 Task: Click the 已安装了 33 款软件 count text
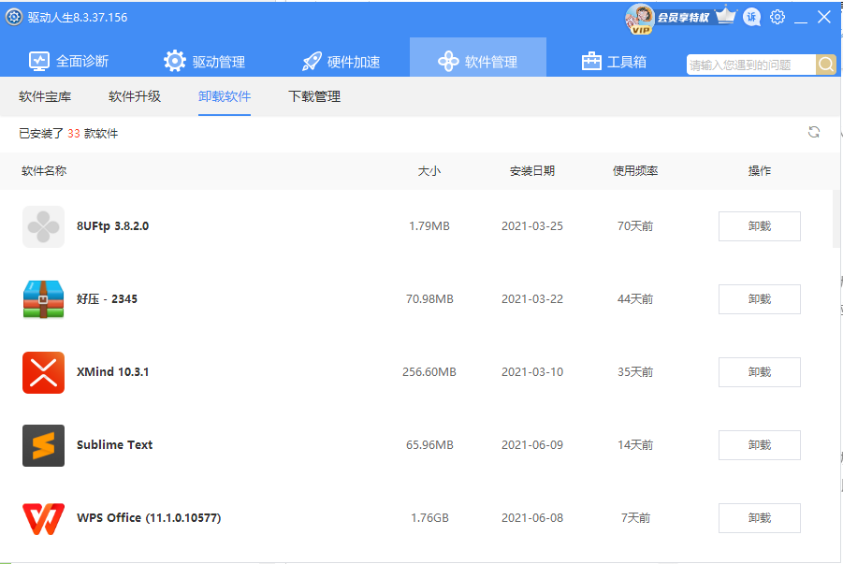68,134
